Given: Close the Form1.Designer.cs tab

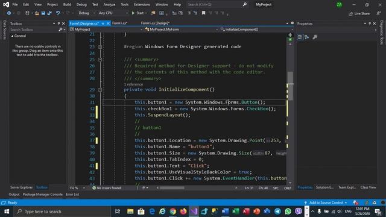Looking at the screenshot, I should coord(108,24).
